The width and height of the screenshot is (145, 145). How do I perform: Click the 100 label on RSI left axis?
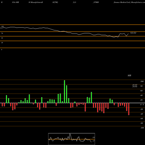pyautogui.click(x=2, y=26)
